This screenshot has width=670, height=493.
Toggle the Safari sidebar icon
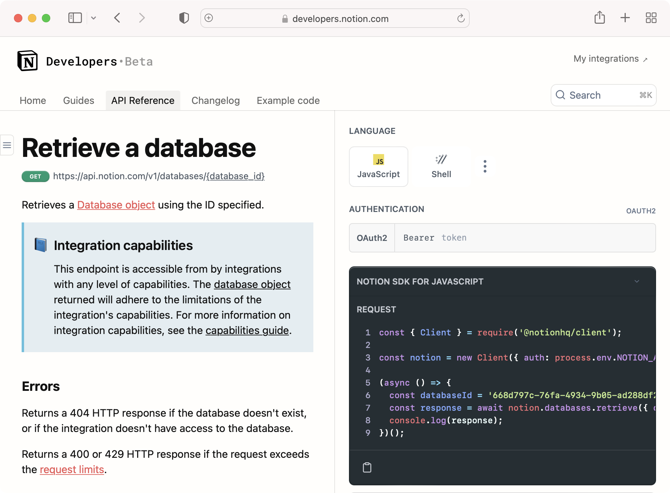pyautogui.click(x=75, y=18)
